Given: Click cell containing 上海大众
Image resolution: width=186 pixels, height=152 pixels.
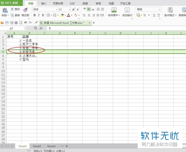Looking at the screenshot, I should 29,56.
